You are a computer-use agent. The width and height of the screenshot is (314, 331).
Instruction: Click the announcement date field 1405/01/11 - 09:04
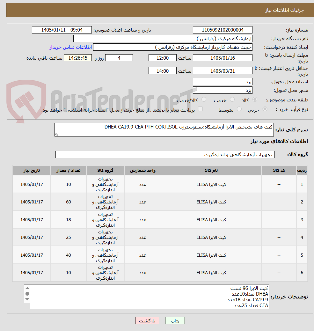click(62, 30)
